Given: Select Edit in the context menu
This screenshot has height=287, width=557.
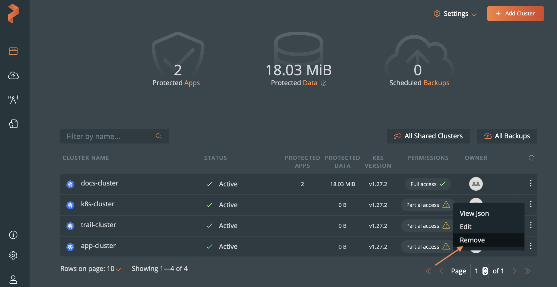Looking at the screenshot, I should tap(466, 227).
